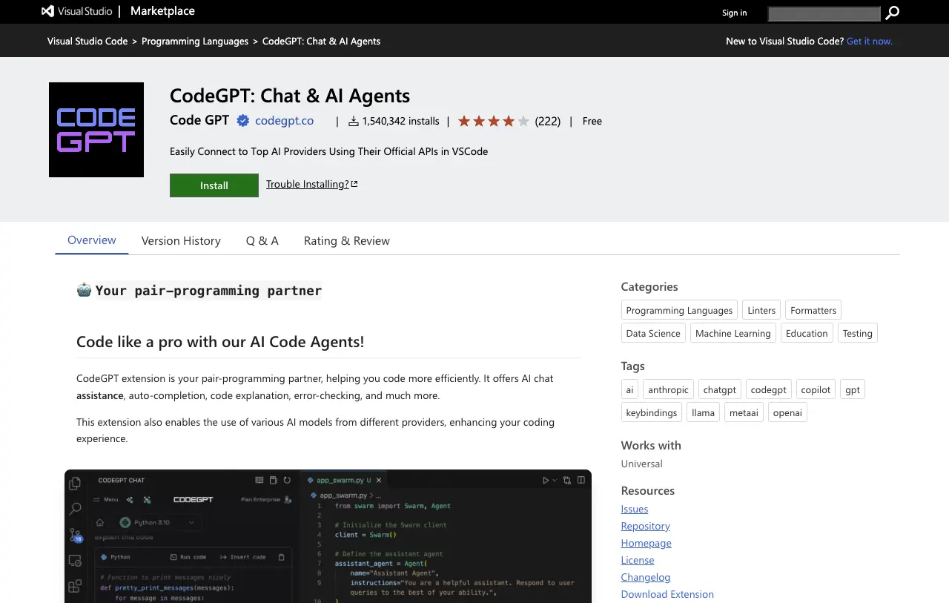Click Download Extension
The height and width of the screenshot is (603, 949).
667,594
